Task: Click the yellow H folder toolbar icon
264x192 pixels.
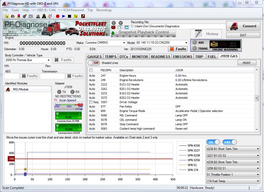Action: (6, 16)
